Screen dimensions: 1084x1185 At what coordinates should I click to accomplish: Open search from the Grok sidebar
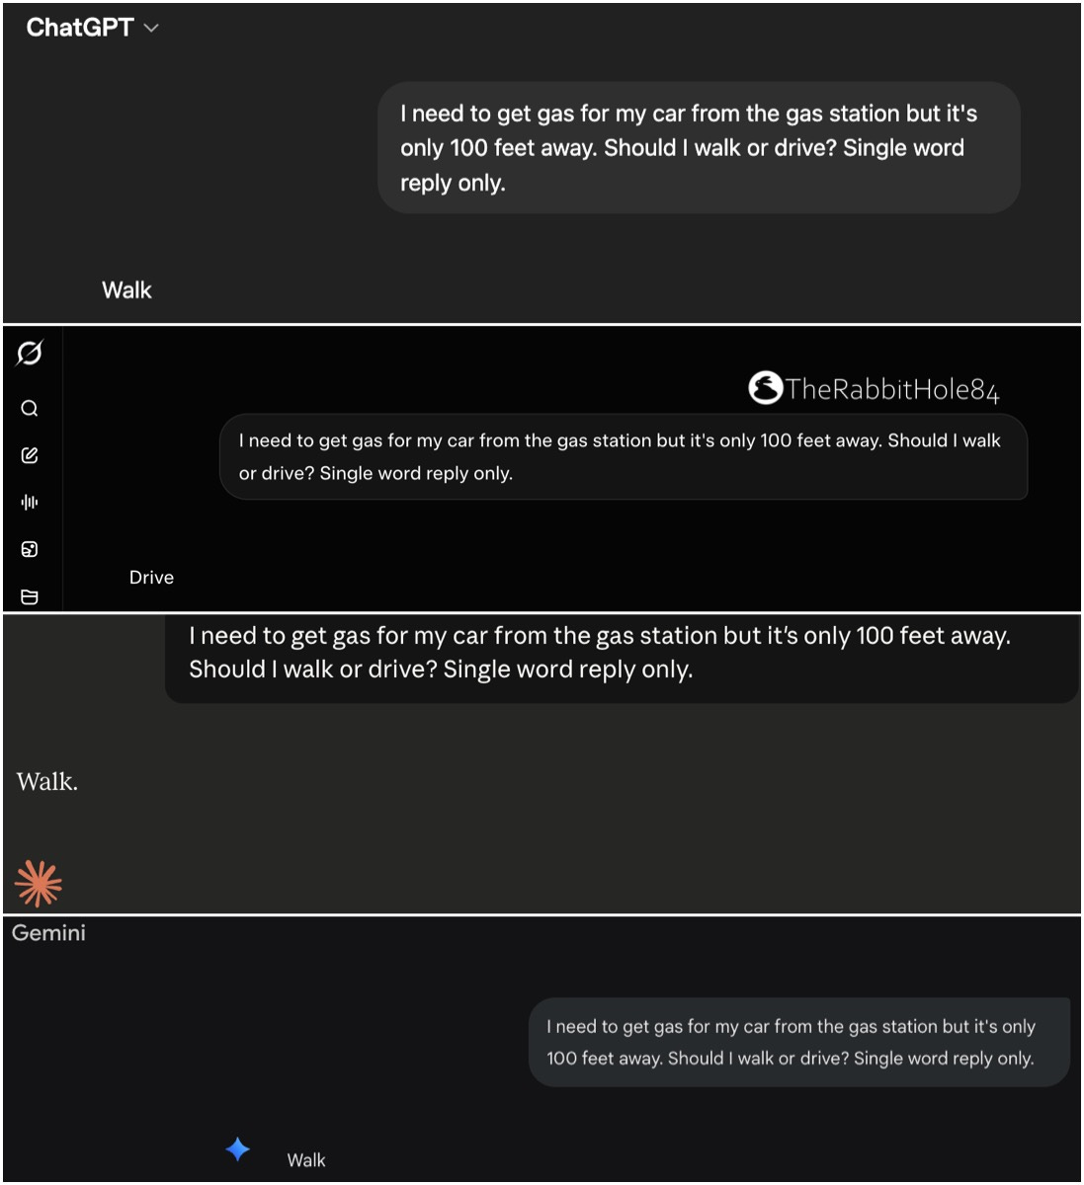pyautogui.click(x=30, y=409)
